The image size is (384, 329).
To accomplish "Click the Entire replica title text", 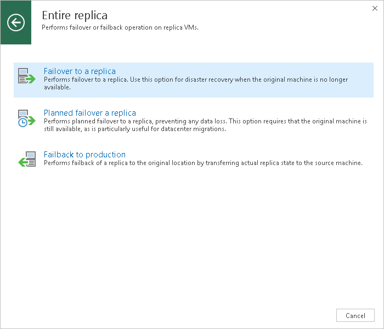I will click(75, 15).
